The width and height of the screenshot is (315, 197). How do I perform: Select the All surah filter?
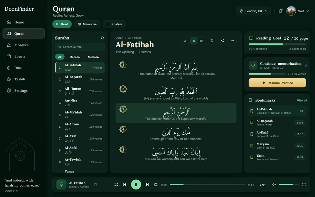(x=60, y=57)
